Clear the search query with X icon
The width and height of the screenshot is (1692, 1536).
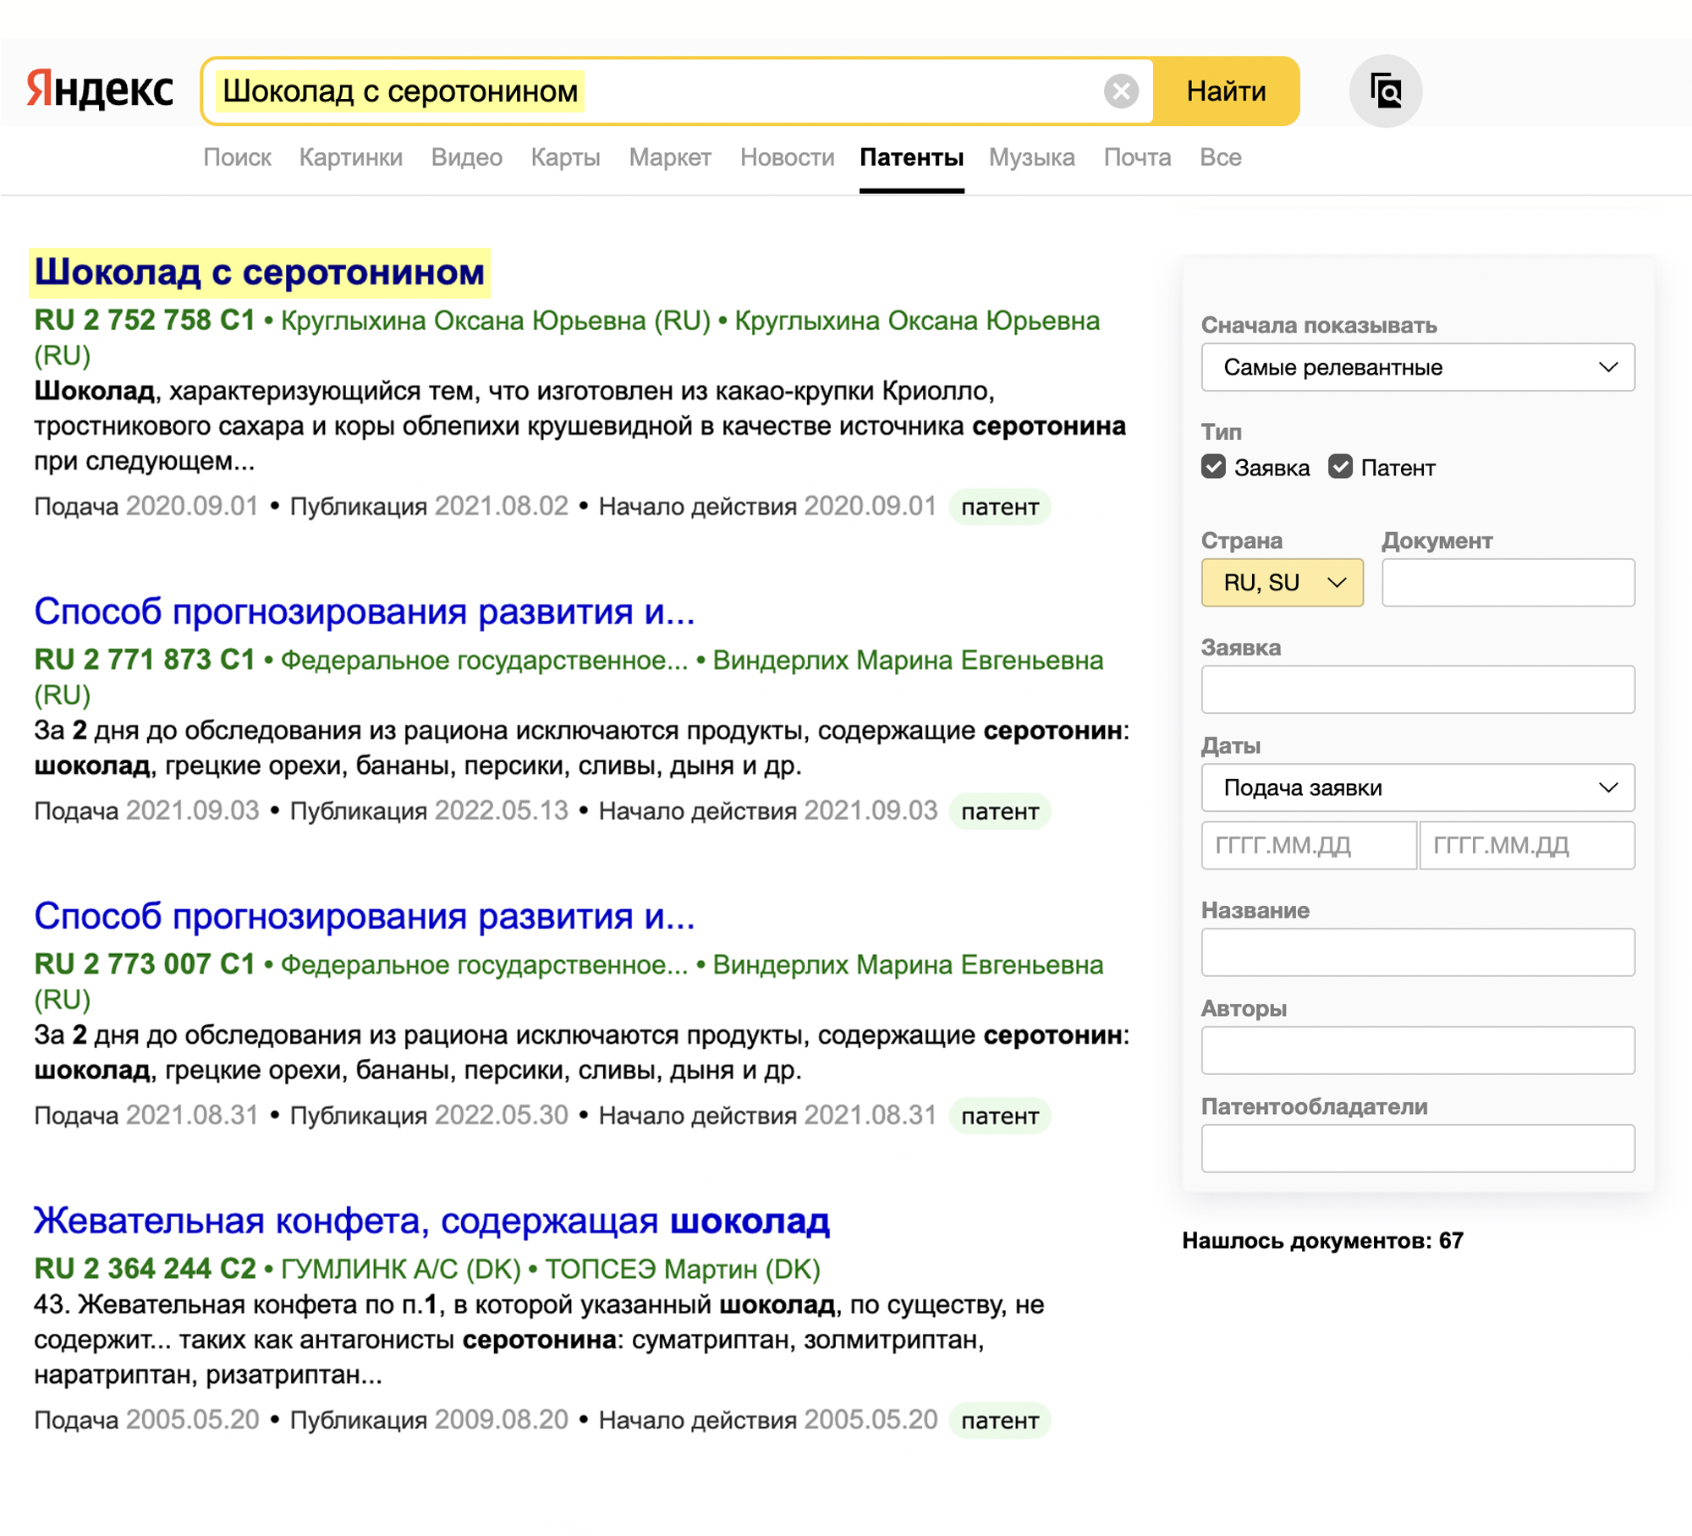click(1121, 91)
